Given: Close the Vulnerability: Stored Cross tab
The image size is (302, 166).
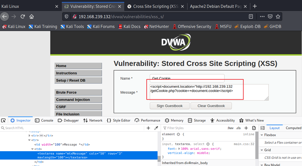Looking at the screenshot, I should tap(119, 7).
